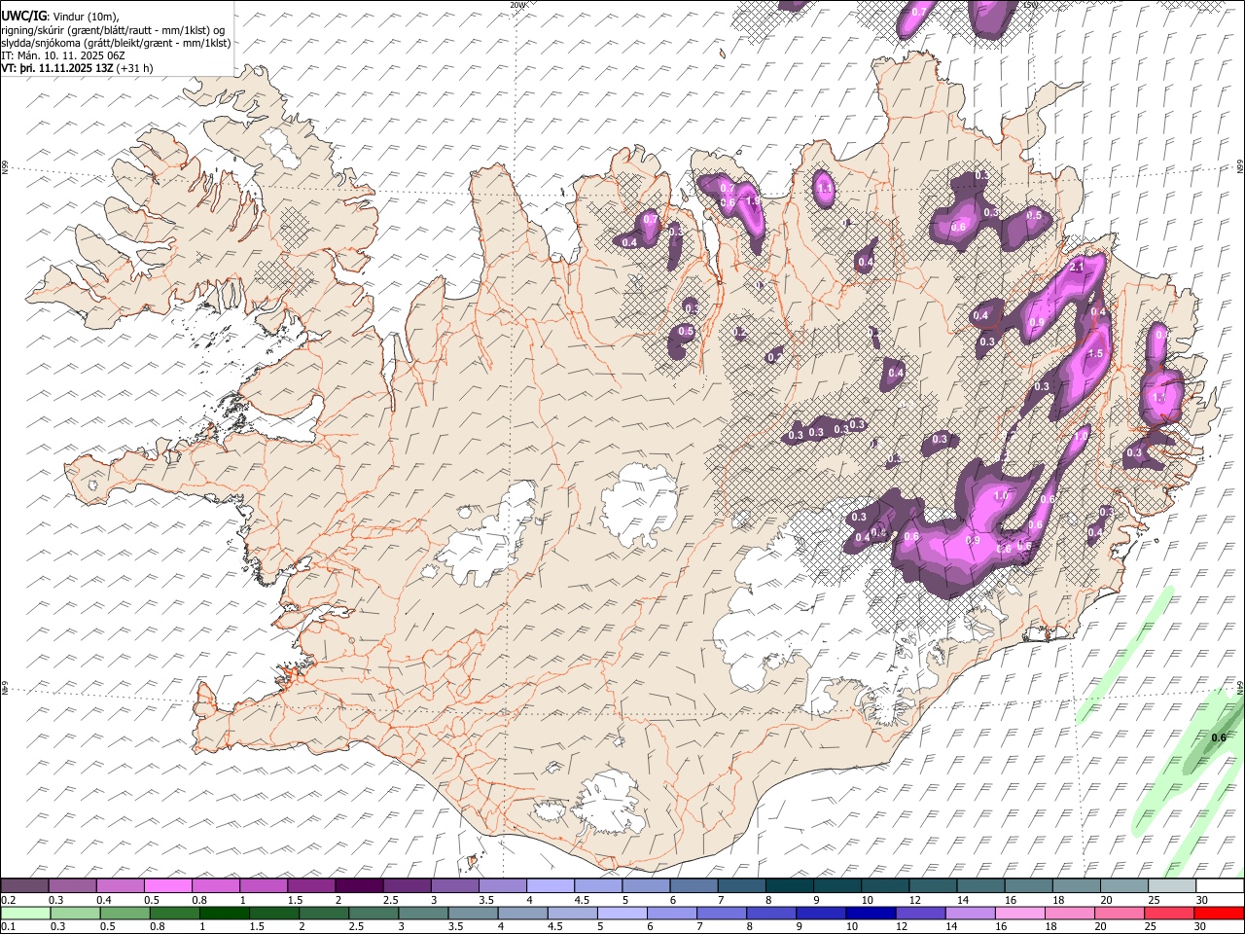Select the very dark purple 2 swatch on snow scale

pos(359,885)
